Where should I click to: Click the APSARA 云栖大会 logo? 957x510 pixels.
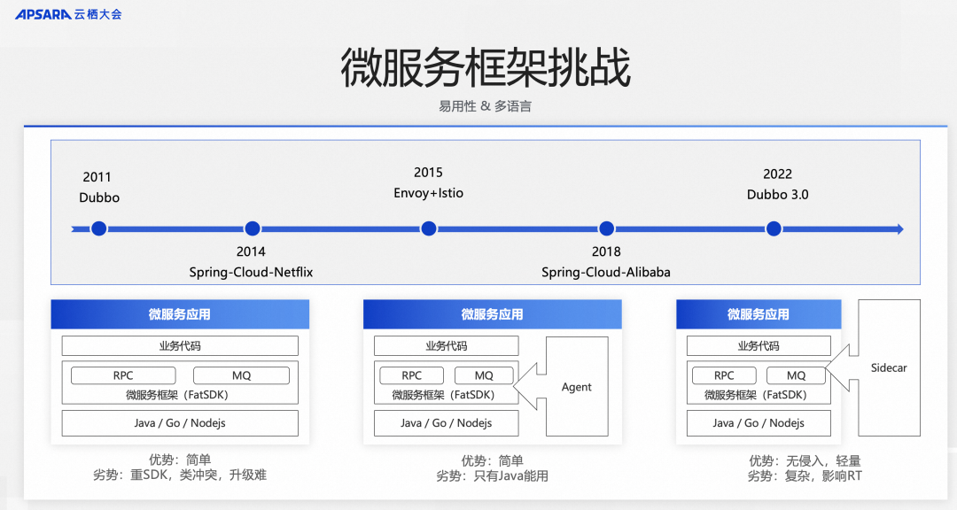pyautogui.click(x=68, y=14)
